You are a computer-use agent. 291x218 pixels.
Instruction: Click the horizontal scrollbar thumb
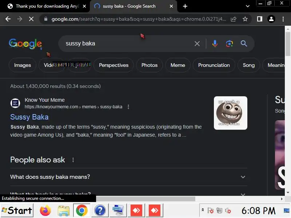(145, 199)
